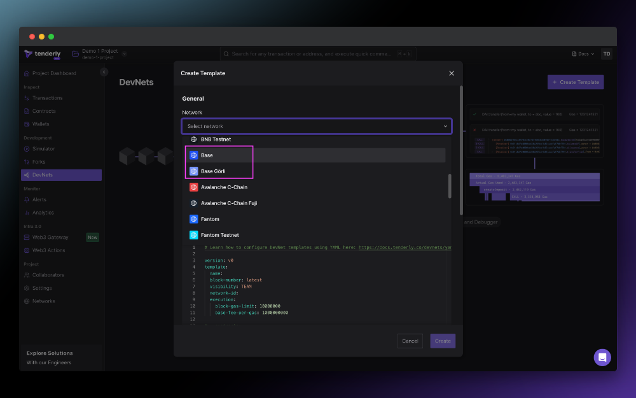Click the Create button in dialog
This screenshot has height=398, width=636.
(x=443, y=341)
